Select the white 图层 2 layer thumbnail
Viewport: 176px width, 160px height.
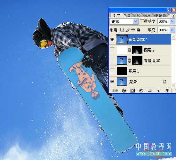pyautogui.click(x=122, y=50)
